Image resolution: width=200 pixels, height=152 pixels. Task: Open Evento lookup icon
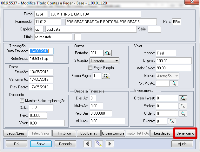pyautogui.click(x=172, y=121)
